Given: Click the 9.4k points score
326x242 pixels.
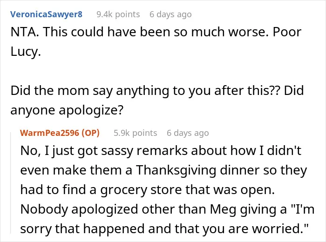Looking at the screenshot, I should pyautogui.click(x=118, y=14).
